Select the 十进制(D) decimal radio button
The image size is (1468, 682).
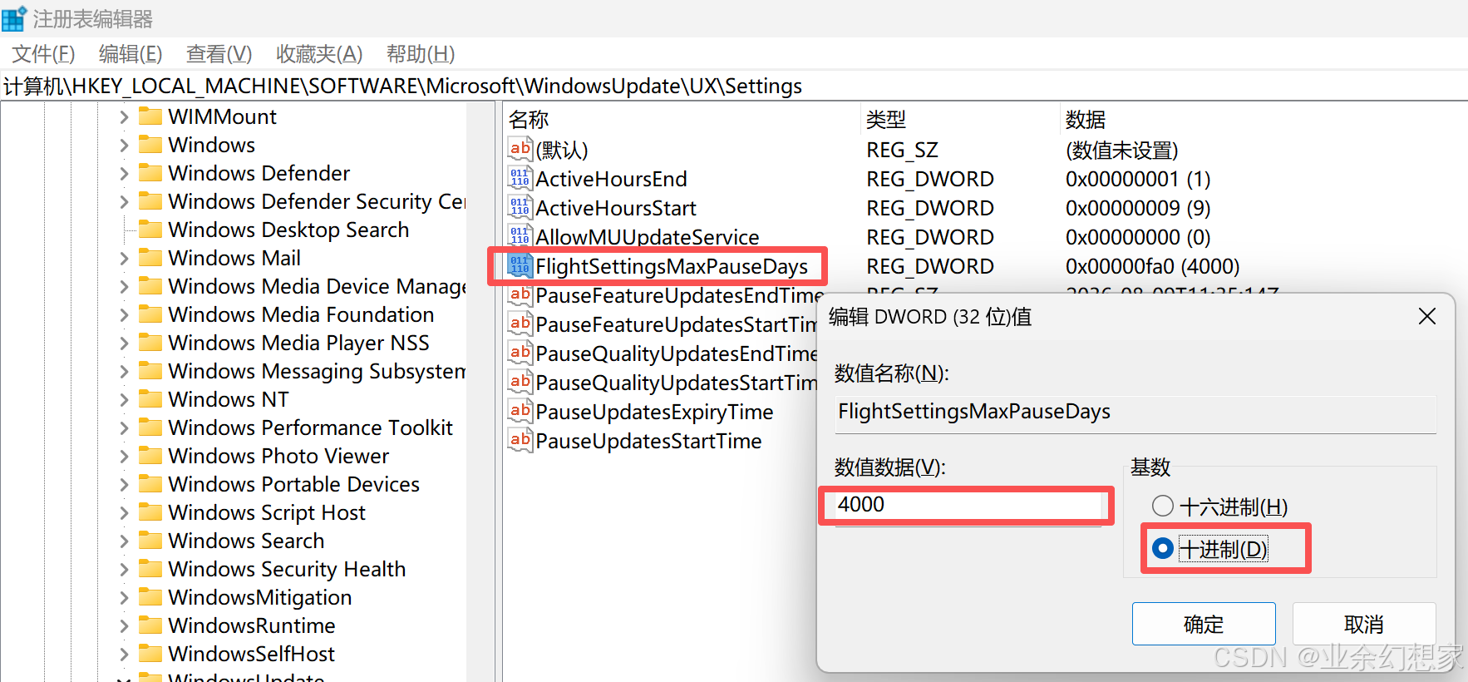click(x=1163, y=548)
